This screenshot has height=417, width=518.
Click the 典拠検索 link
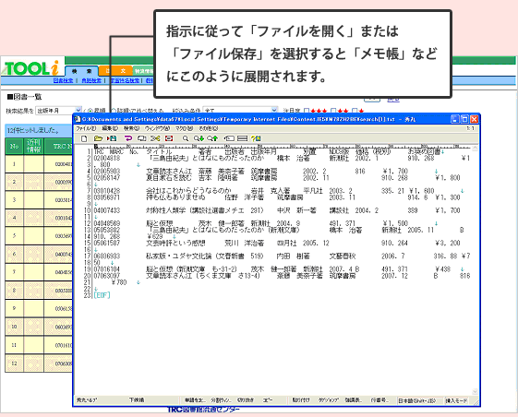pos(91,80)
